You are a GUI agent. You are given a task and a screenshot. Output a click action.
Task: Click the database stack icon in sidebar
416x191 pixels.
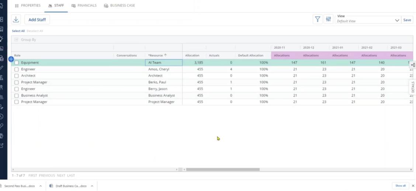[2, 58]
